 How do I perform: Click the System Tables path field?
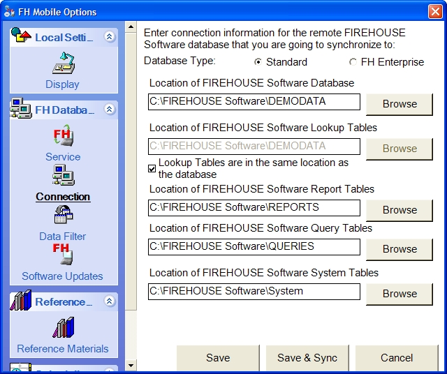pyautogui.click(x=254, y=292)
